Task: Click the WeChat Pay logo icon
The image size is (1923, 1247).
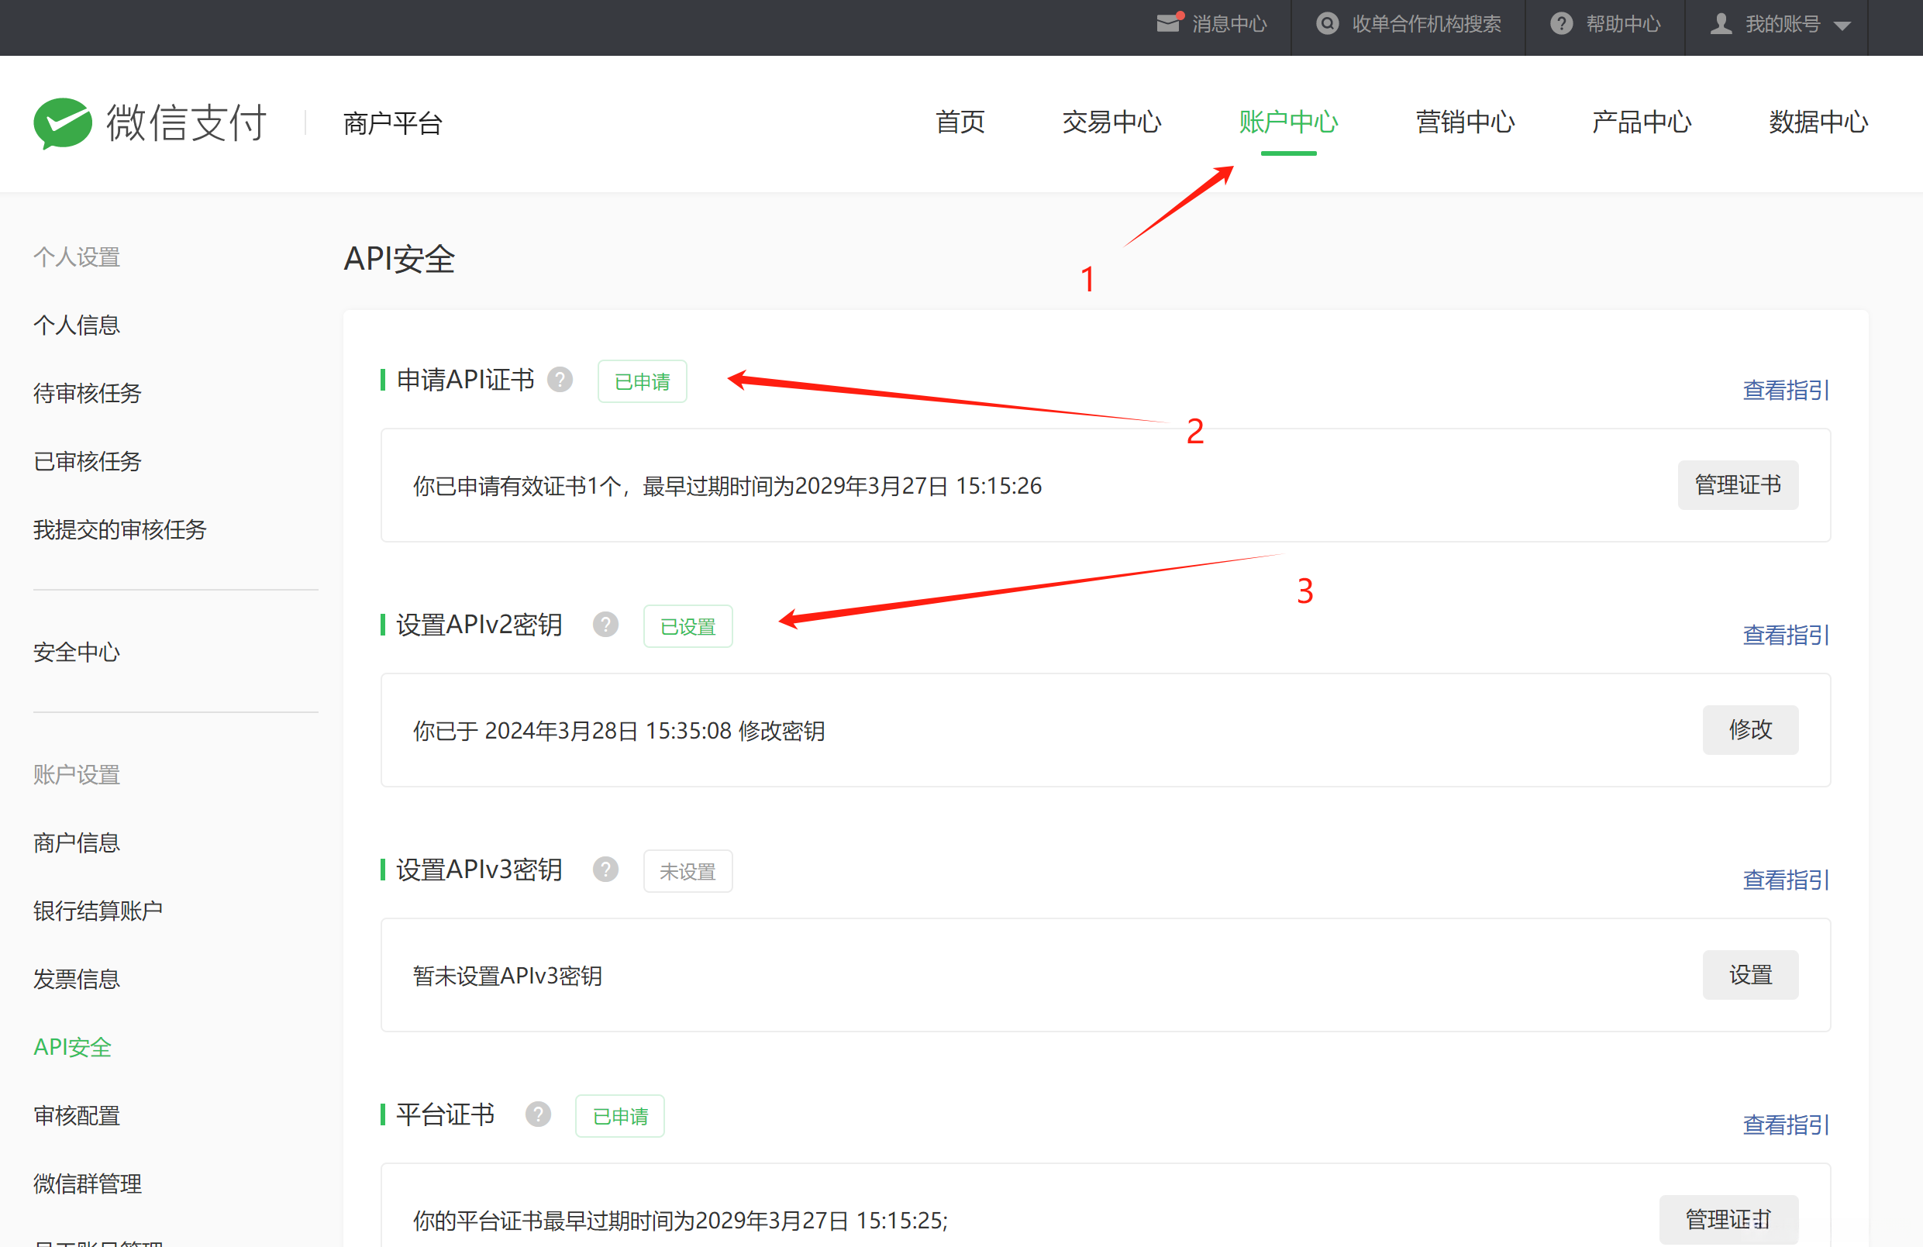Action: (62, 123)
